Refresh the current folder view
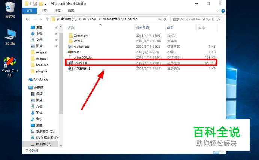The width and height of the screenshot is (259, 160). pyautogui.click(x=165, y=19)
